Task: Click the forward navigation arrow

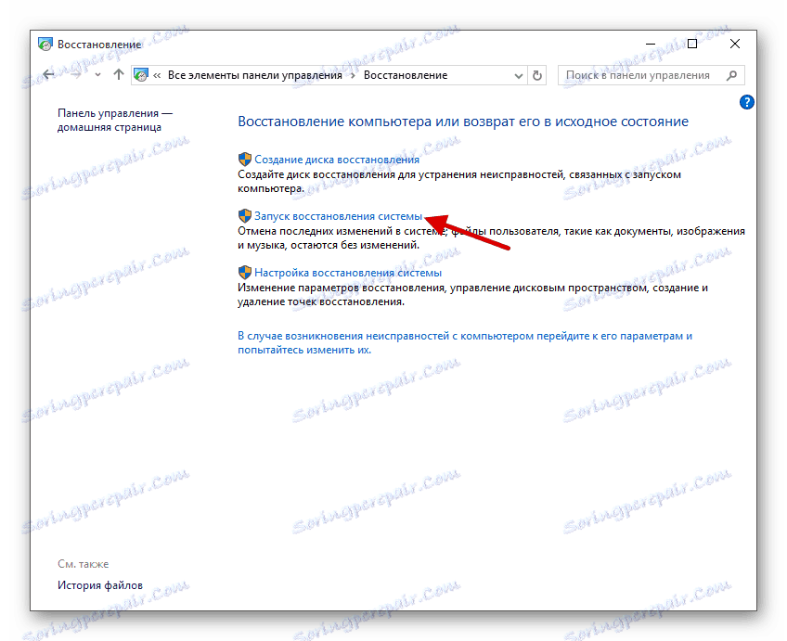Action: (x=76, y=75)
